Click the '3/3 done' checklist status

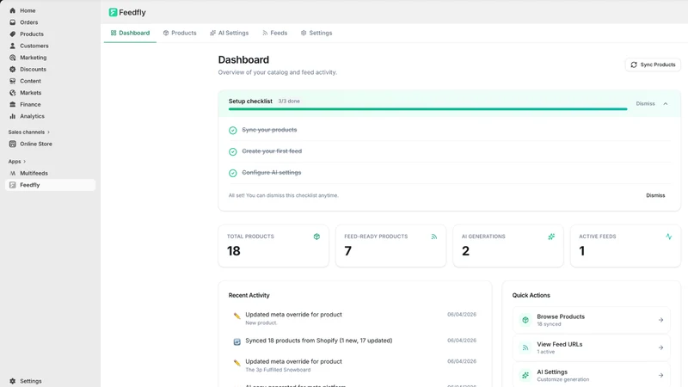(x=289, y=101)
